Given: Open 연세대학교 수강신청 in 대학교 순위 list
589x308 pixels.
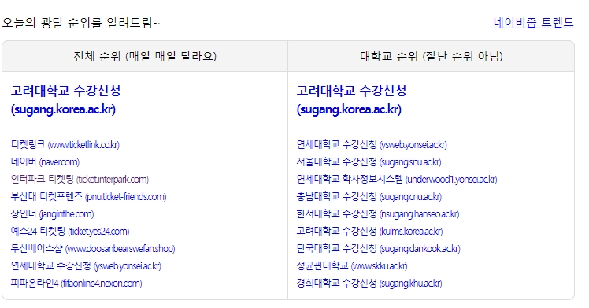Looking at the screenshot, I should 372,144.
